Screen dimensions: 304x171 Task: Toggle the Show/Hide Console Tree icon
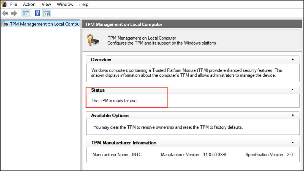coord(26,13)
